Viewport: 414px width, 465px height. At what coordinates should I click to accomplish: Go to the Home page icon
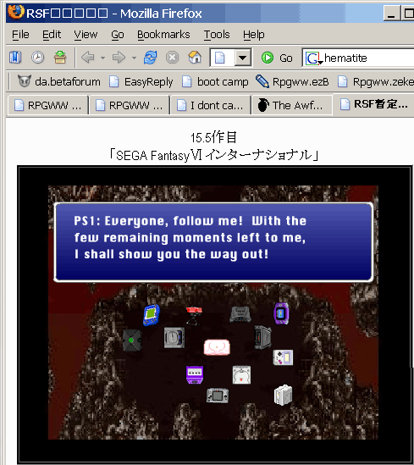coord(195,58)
